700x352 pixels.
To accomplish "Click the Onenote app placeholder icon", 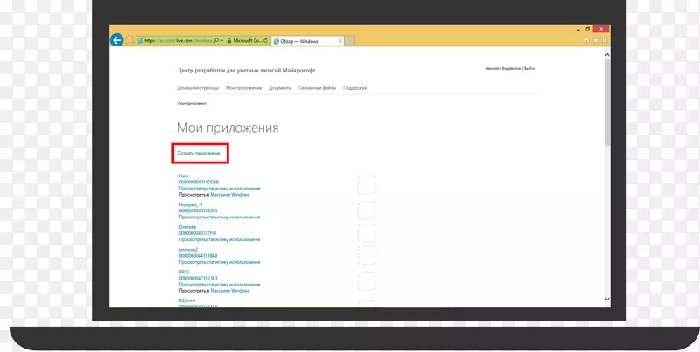I will tap(366, 234).
